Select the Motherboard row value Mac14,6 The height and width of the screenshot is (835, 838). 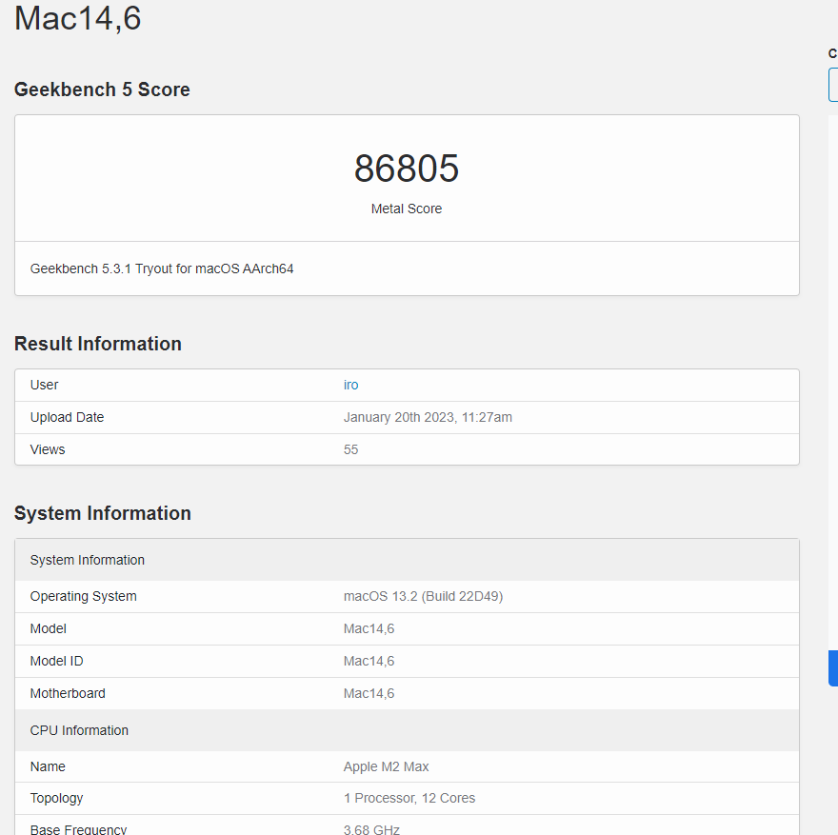click(x=369, y=693)
